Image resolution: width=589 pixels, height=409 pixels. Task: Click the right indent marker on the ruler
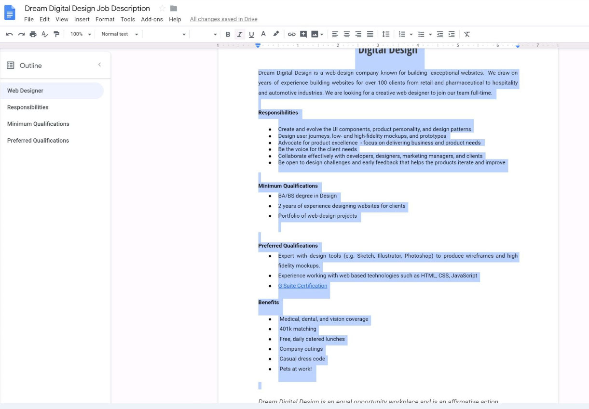coord(518,46)
